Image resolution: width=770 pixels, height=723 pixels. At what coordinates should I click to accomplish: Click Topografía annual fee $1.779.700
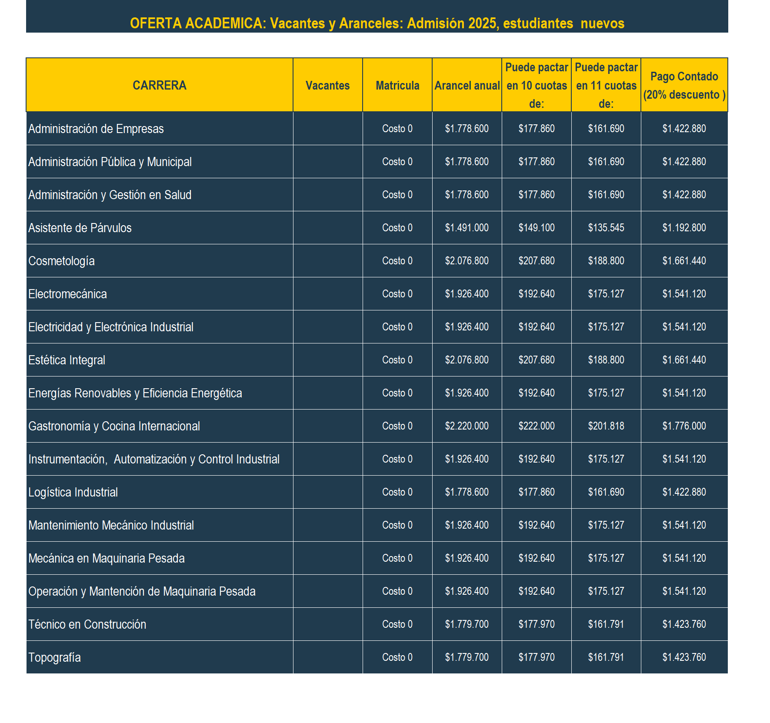click(x=467, y=657)
